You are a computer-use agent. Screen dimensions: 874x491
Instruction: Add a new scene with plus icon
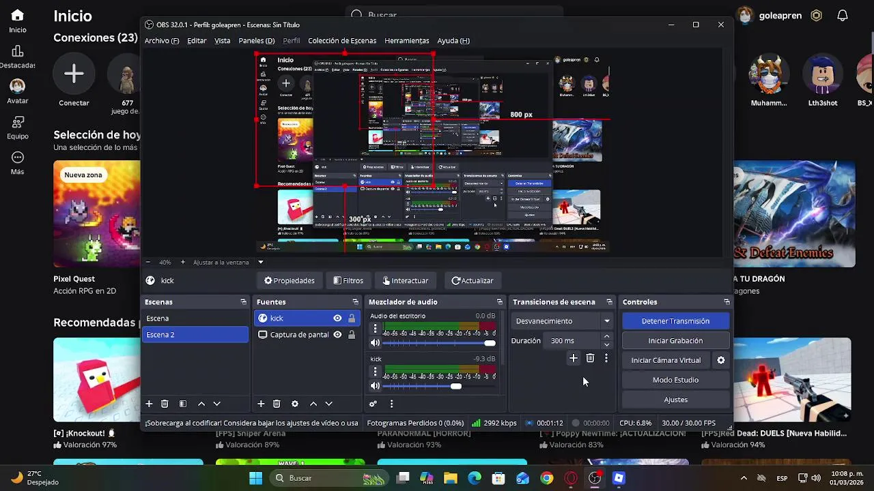[149, 404]
